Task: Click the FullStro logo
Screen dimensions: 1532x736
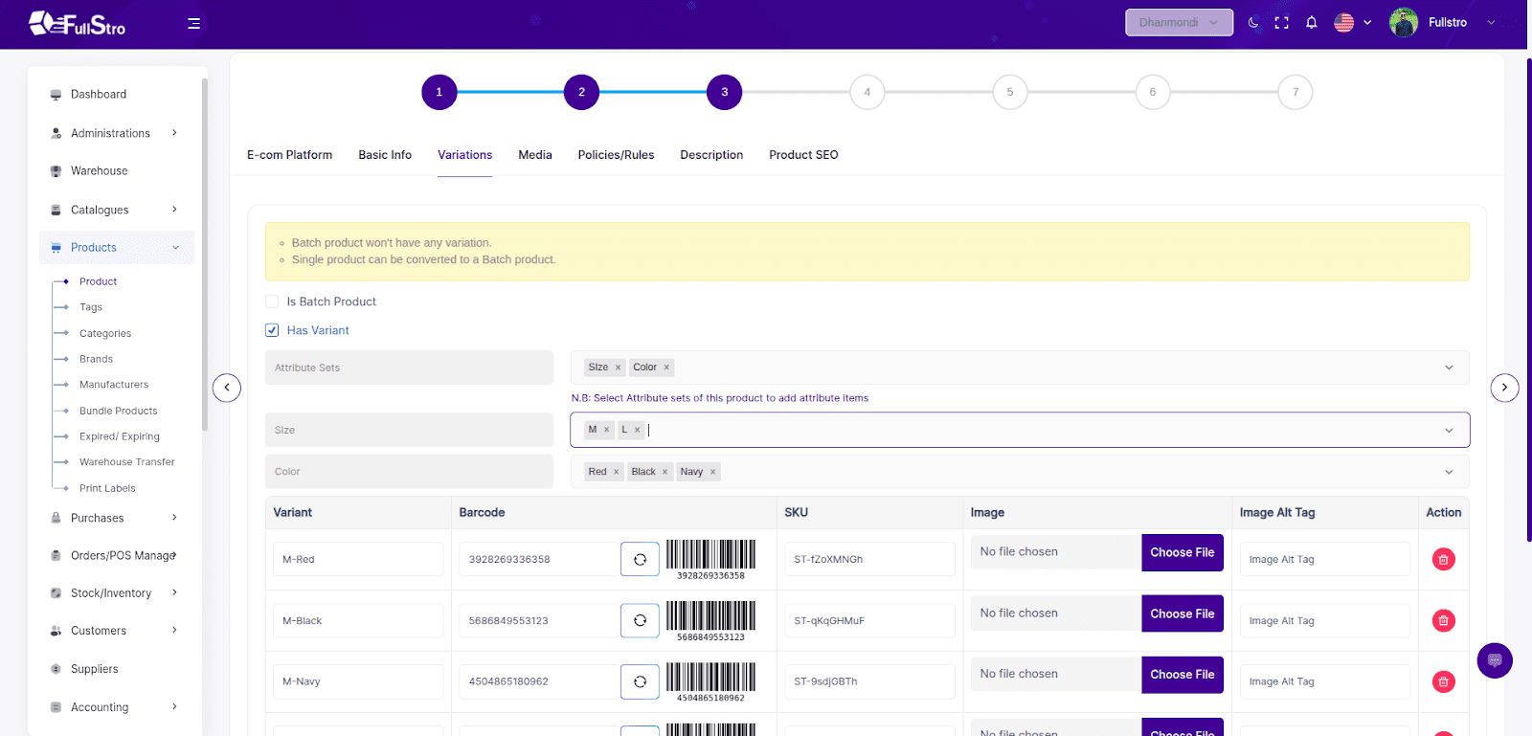Action: coord(77,23)
